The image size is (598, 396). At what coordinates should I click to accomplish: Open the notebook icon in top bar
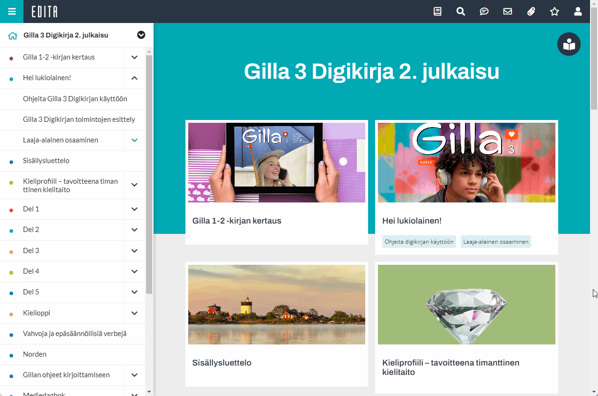[437, 11]
